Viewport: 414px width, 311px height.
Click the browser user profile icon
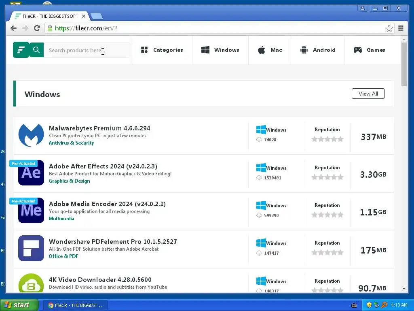pos(363,8)
